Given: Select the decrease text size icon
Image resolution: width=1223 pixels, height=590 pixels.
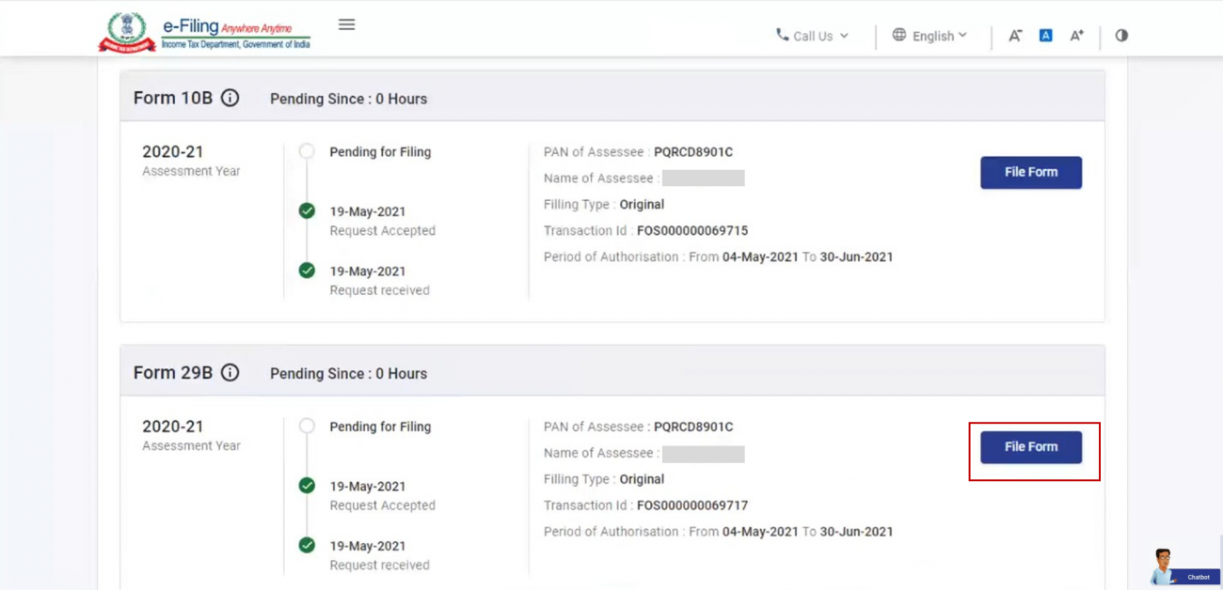Looking at the screenshot, I should pyautogui.click(x=1015, y=35).
